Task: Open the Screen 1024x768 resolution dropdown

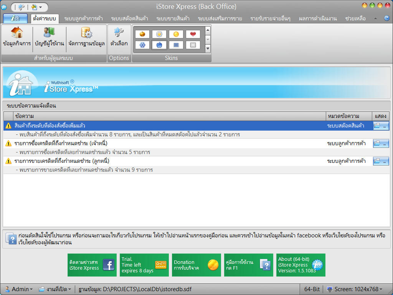Action: 355,289
